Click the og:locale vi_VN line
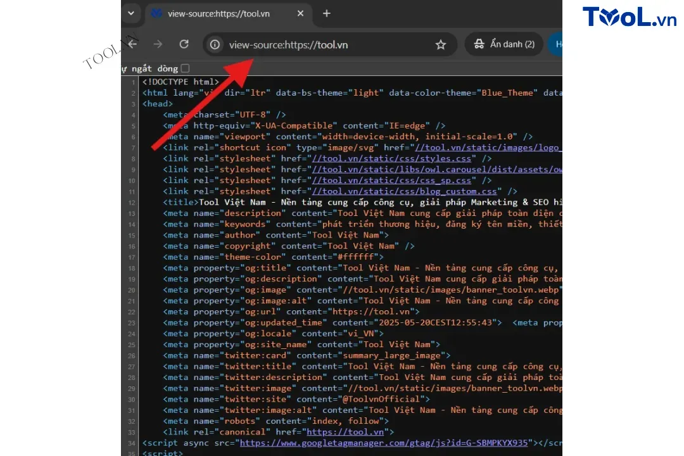 click(x=274, y=333)
